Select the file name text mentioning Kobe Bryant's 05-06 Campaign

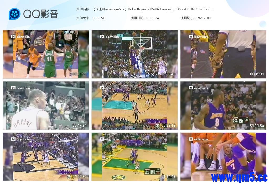click(144, 9)
